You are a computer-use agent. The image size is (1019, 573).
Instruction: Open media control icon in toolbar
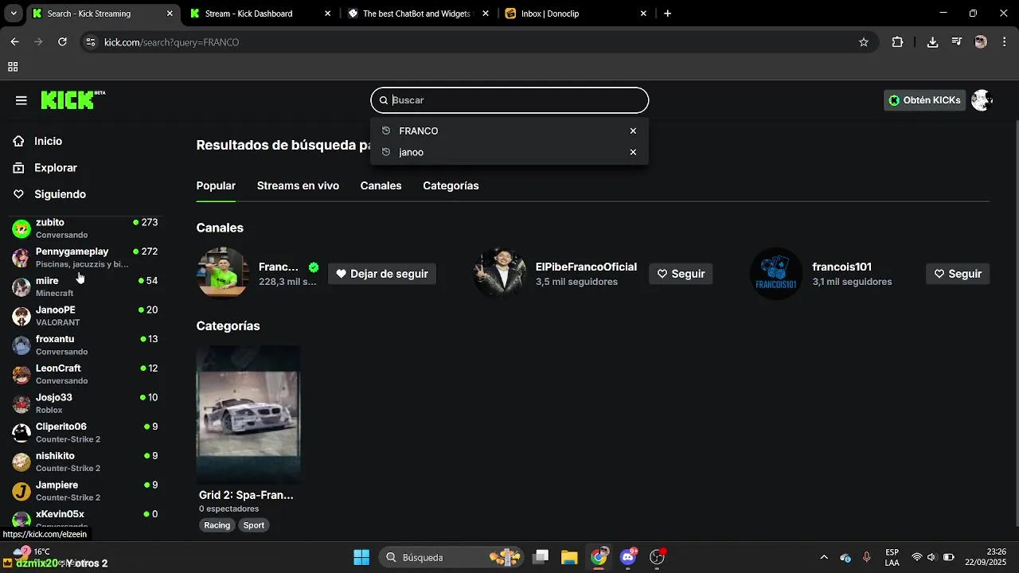[x=957, y=42]
